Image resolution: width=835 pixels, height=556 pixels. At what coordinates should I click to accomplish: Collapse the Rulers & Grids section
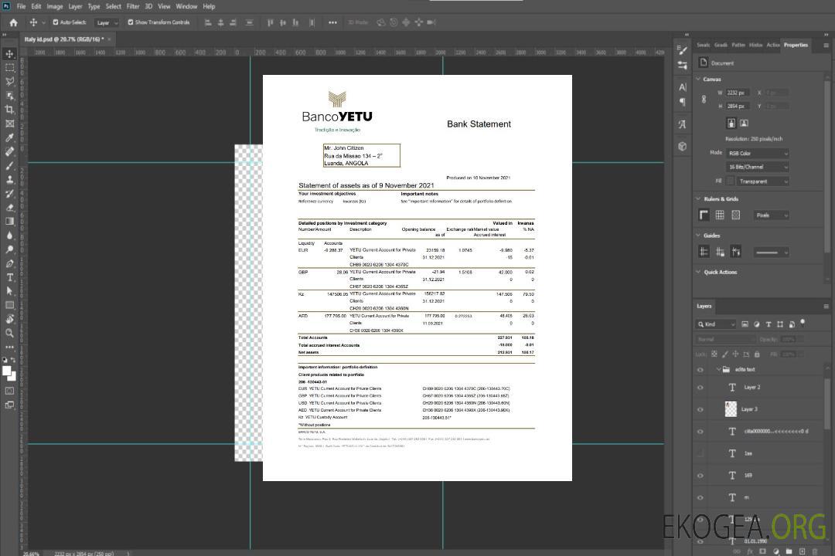tap(698, 198)
